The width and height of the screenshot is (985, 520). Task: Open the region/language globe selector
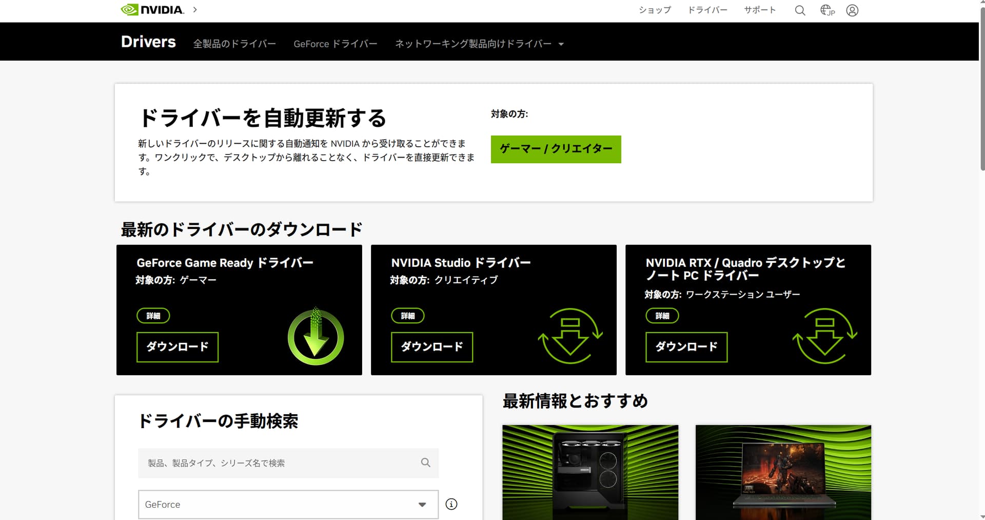point(828,10)
